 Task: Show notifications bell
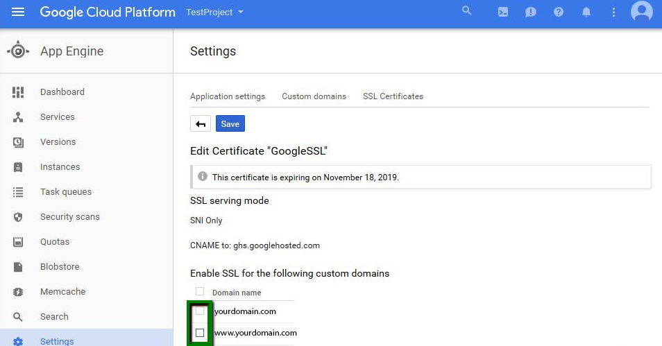coord(586,12)
